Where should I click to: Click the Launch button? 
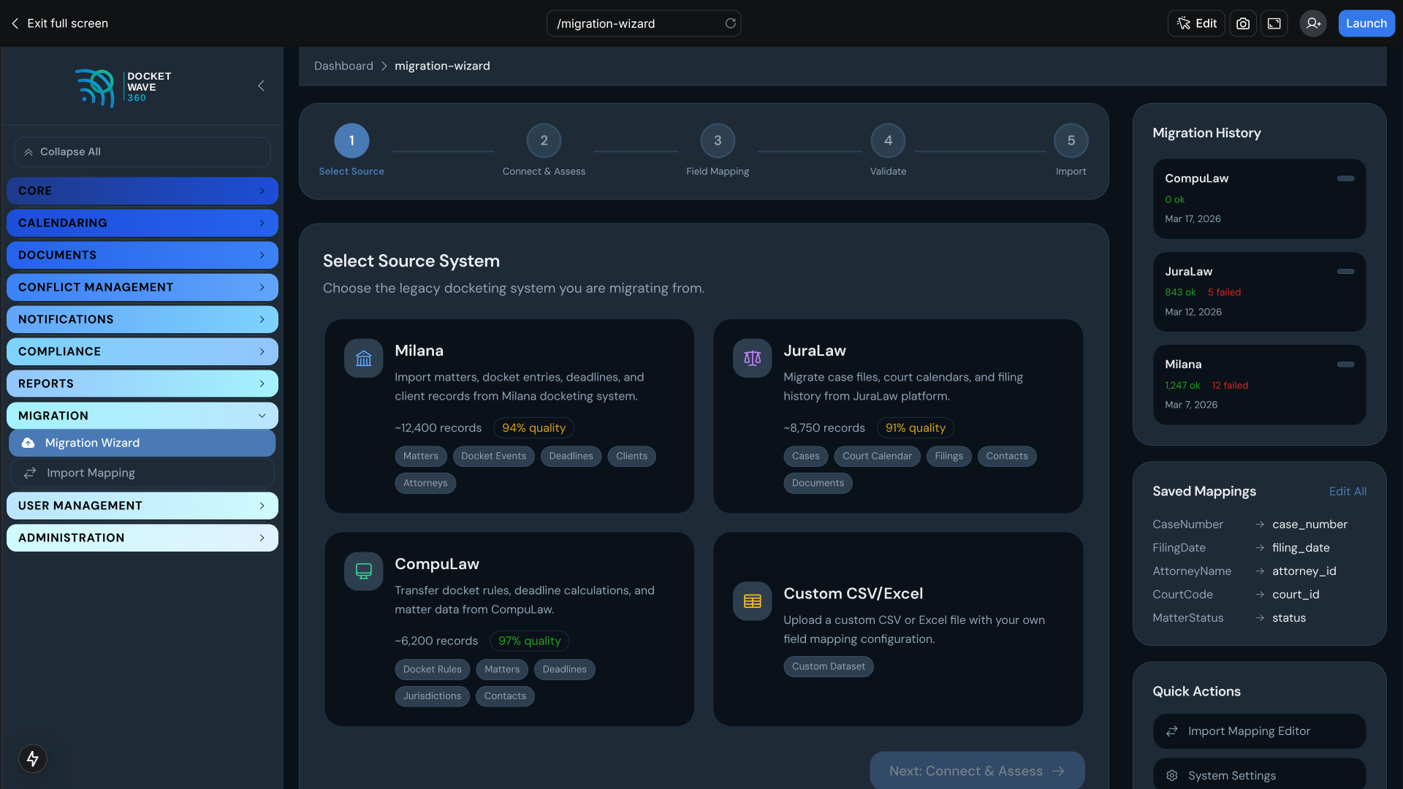point(1366,23)
